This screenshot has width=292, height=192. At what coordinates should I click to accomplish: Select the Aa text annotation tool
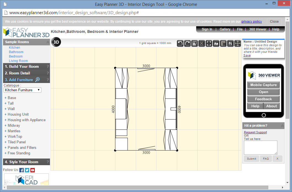[216, 43]
